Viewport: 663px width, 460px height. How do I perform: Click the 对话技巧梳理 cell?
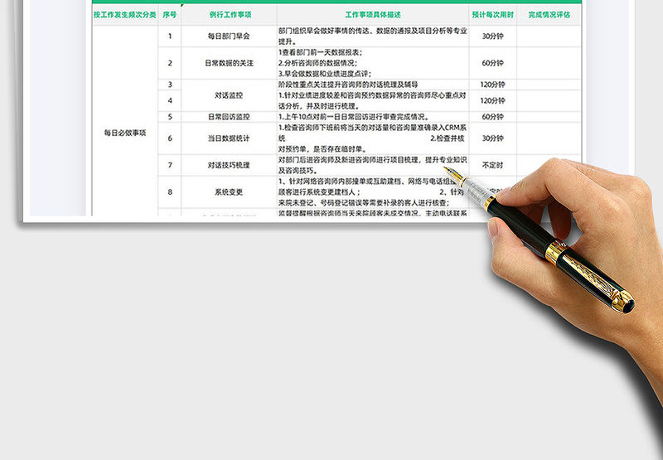click(230, 165)
